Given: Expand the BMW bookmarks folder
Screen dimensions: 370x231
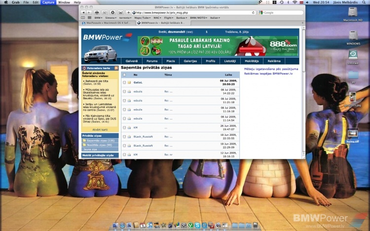Looking at the screenshot, I should coord(98,18).
